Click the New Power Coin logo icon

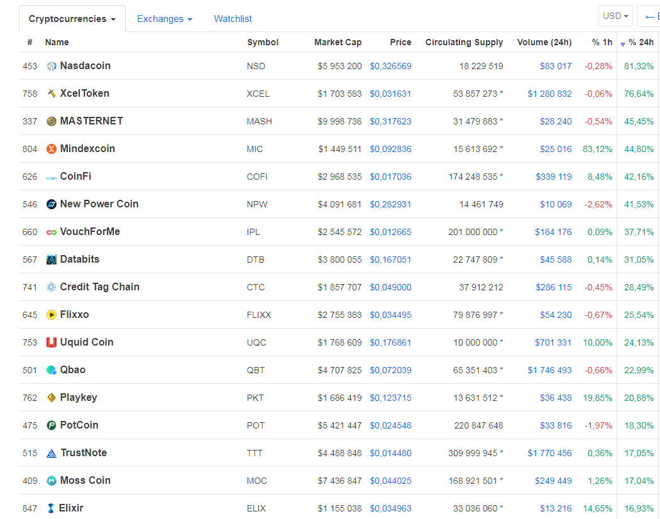(x=52, y=204)
